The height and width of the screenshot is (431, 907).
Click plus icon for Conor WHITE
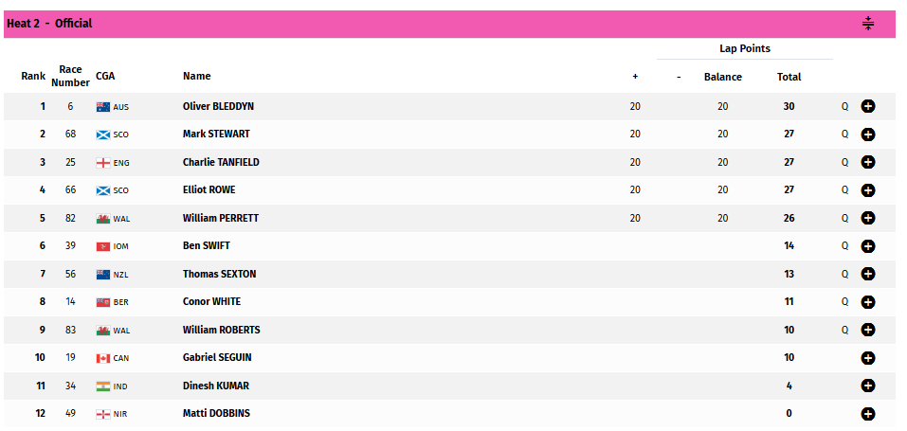point(867,302)
